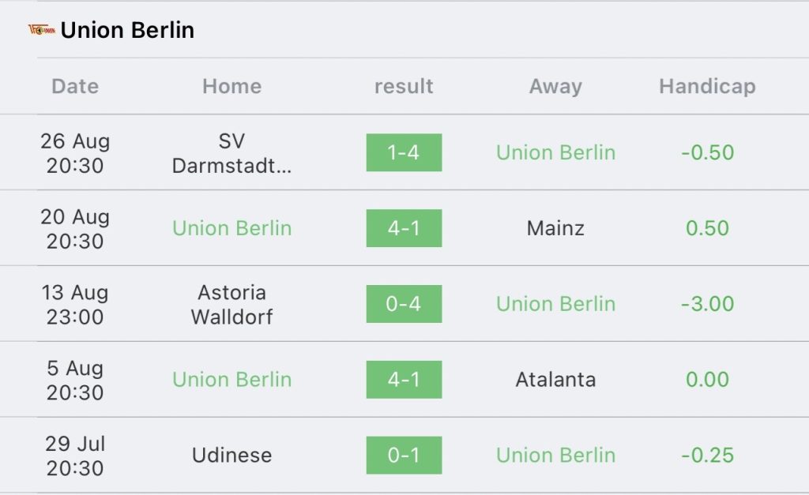The width and height of the screenshot is (809, 495).
Task: Open Atalanta away team link
Action: point(555,380)
